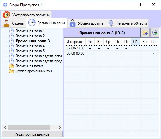Image resolution: width=161 pixels, height=139 pixels.
Task: Click the add time zone clock icon
Action: 155,33
